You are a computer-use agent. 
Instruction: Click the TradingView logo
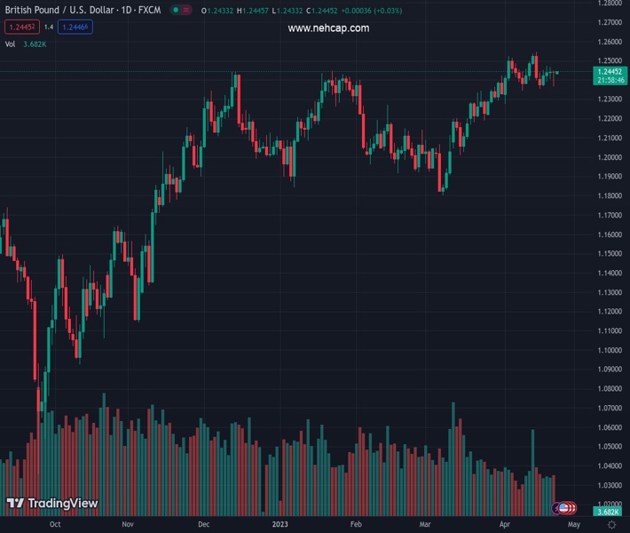[52, 504]
